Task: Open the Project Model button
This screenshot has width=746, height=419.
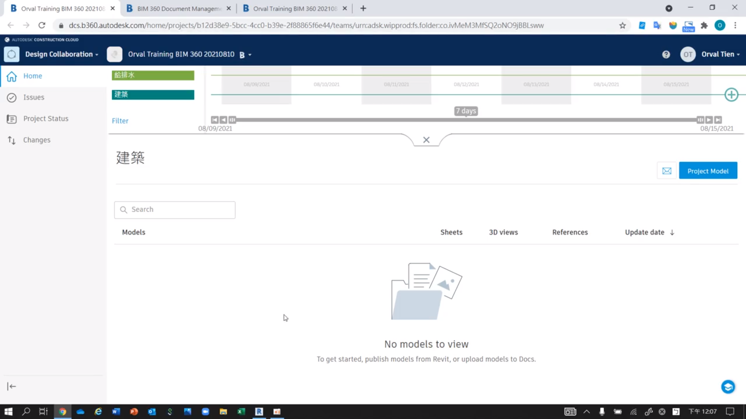Action: [x=708, y=171]
